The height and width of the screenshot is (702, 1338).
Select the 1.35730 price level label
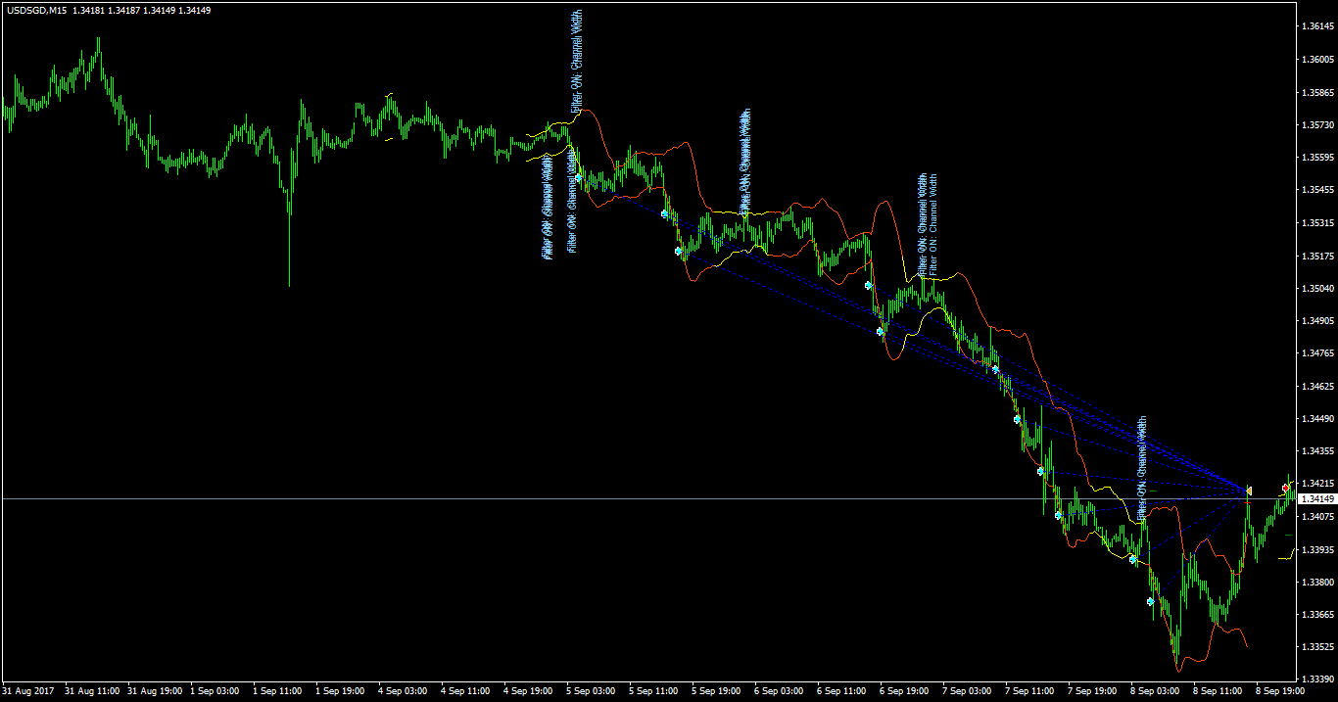(x=1316, y=124)
